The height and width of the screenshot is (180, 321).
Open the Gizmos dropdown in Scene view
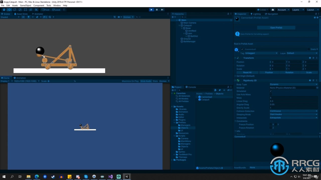tap(128, 17)
